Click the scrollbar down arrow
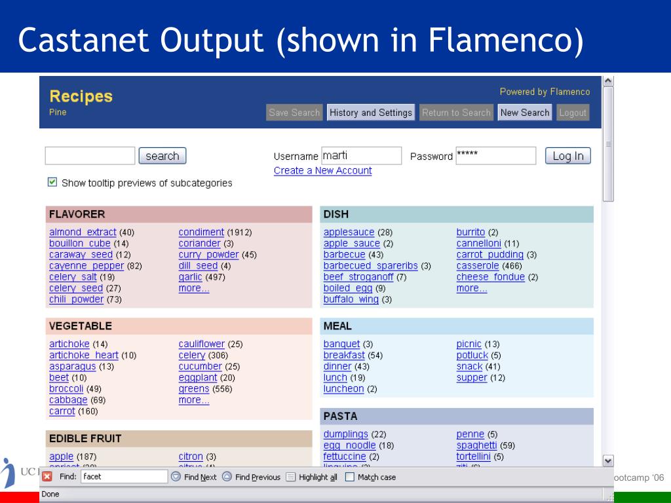 pyautogui.click(x=608, y=460)
